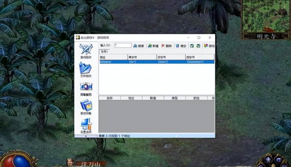Switch to the 任务1 tab

click(104, 52)
